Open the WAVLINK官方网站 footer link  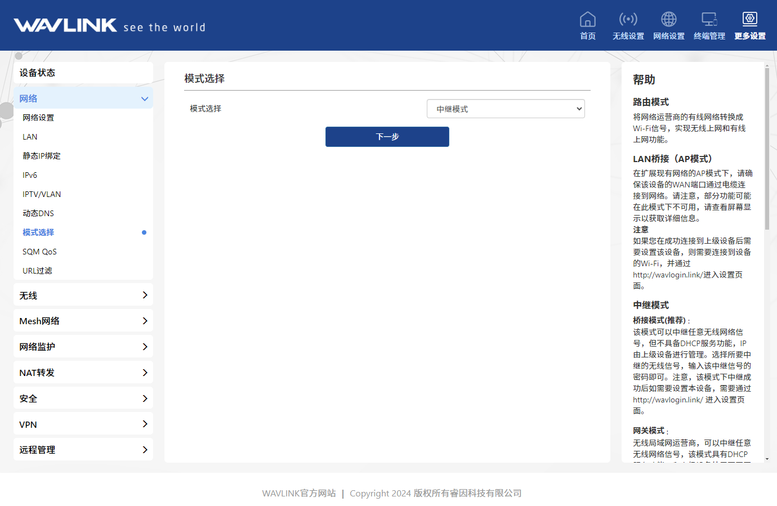point(299,493)
